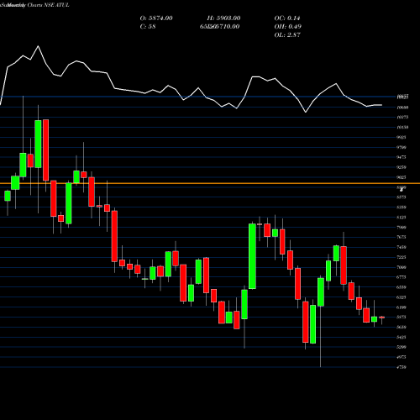Image resolution: width=420 pixels, height=420 pixels.
Task: Click the orange horizontal price line
Action: [x=210, y=183]
